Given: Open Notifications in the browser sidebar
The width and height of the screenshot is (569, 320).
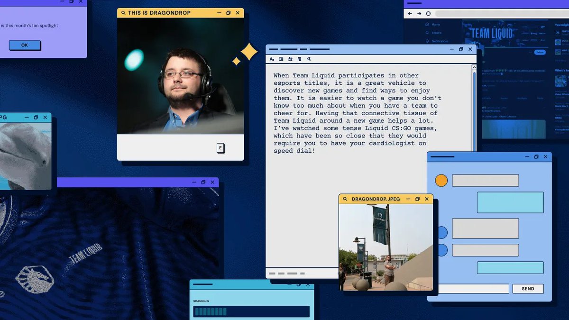Looking at the screenshot, I should coord(437,41).
